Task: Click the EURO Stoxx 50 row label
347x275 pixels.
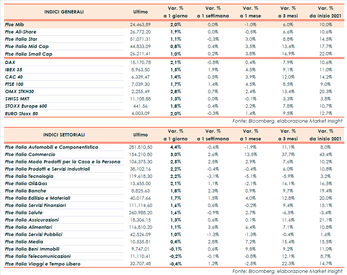Action: click(21, 113)
